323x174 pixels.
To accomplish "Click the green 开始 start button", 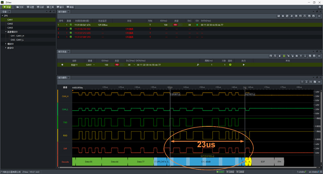I will [7, 7].
